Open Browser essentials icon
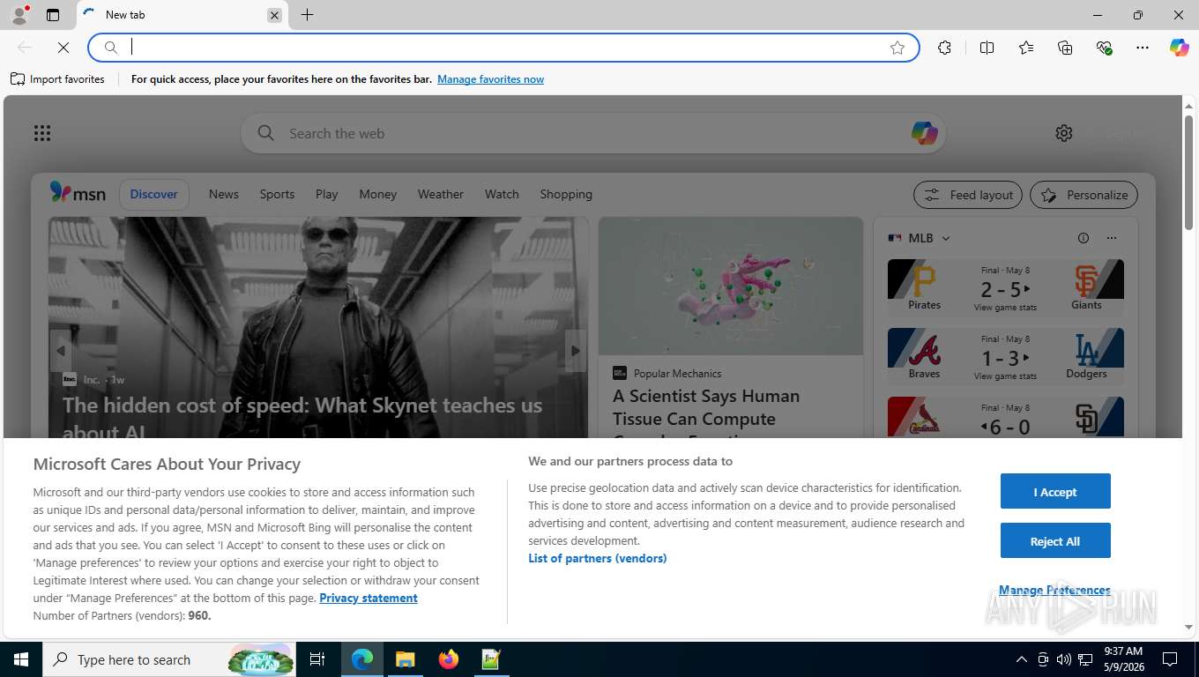Viewport: 1199px width, 677px height. [1104, 48]
